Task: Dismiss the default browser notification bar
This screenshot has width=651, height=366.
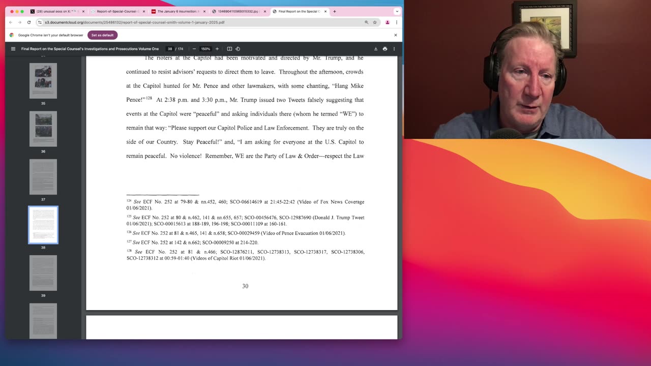Action: pyautogui.click(x=396, y=35)
